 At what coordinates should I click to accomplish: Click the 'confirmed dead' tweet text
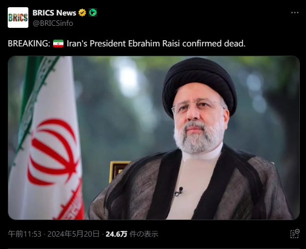point(214,43)
